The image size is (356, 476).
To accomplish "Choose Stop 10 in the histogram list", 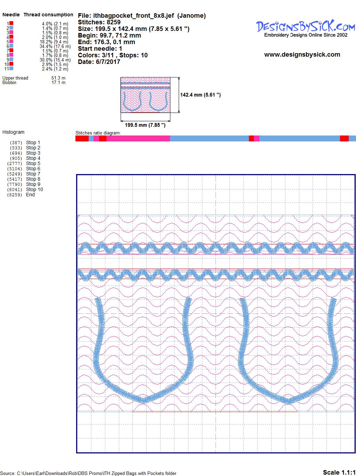I will (34, 189).
